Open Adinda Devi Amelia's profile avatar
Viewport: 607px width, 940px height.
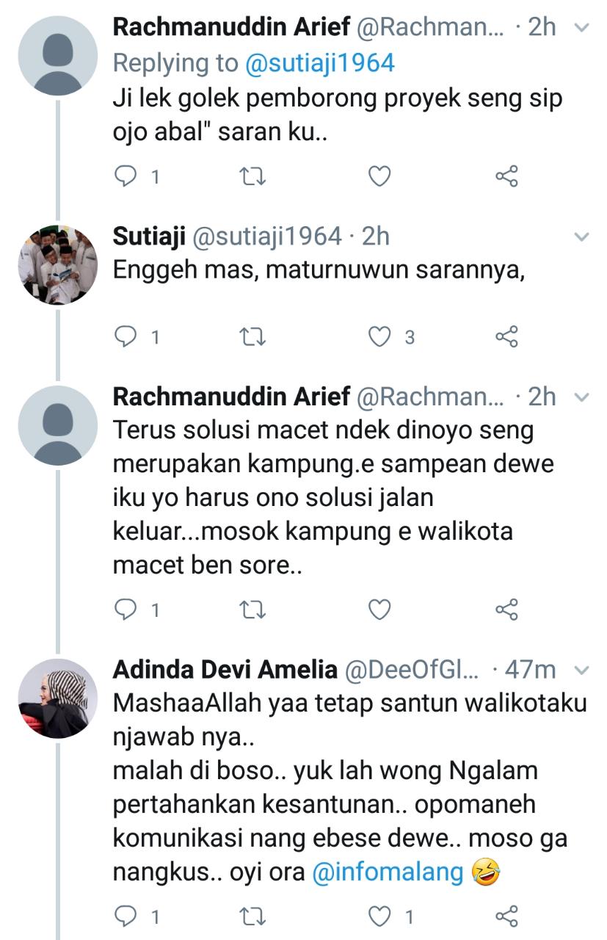coord(57,698)
